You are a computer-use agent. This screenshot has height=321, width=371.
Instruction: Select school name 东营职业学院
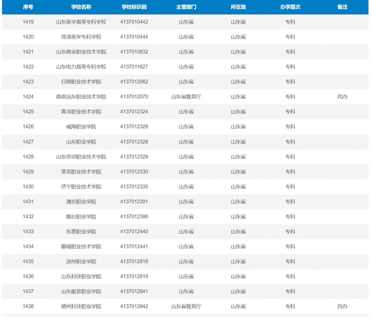[81, 232]
